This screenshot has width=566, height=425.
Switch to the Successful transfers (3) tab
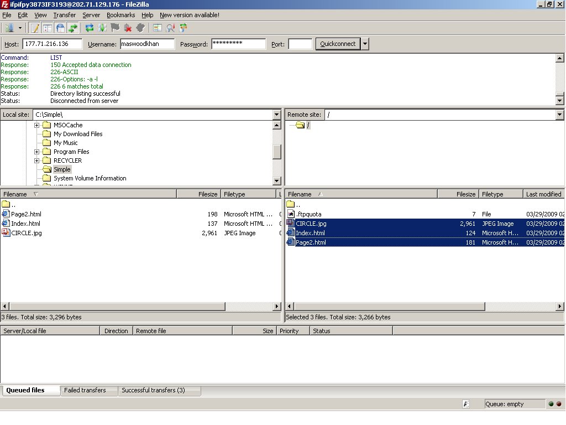pos(159,390)
